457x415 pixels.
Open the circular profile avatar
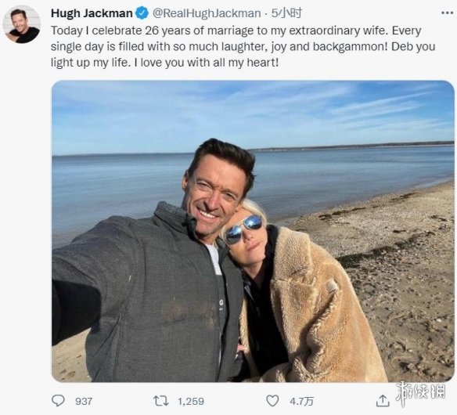[22, 24]
